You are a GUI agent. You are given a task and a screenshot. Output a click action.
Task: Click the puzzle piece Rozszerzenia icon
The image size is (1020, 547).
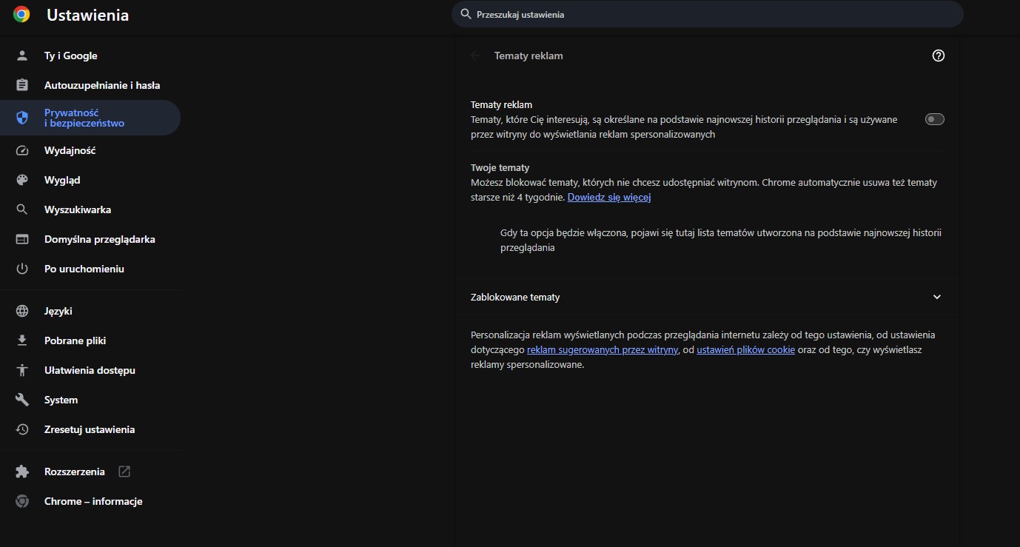pos(22,472)
